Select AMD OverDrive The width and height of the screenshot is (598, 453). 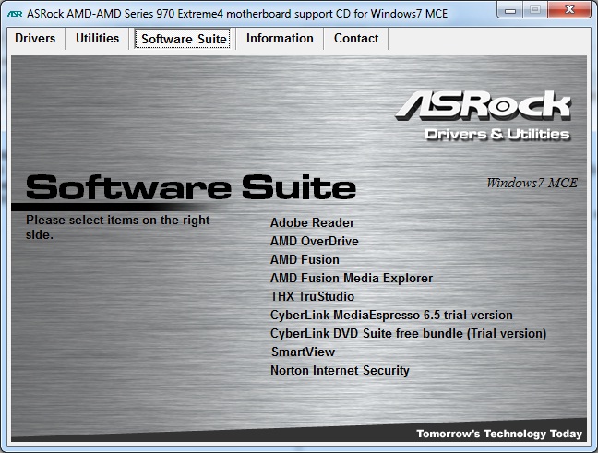(315, 241)
